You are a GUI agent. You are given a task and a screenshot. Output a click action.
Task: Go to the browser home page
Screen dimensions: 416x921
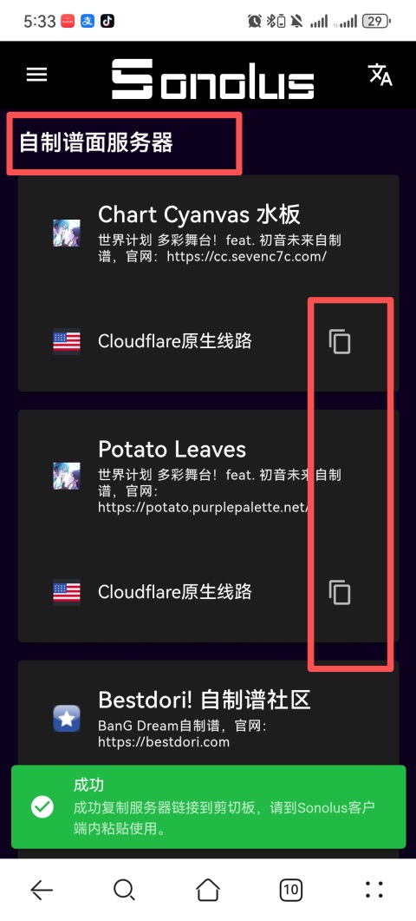click(x=208, y=890)
